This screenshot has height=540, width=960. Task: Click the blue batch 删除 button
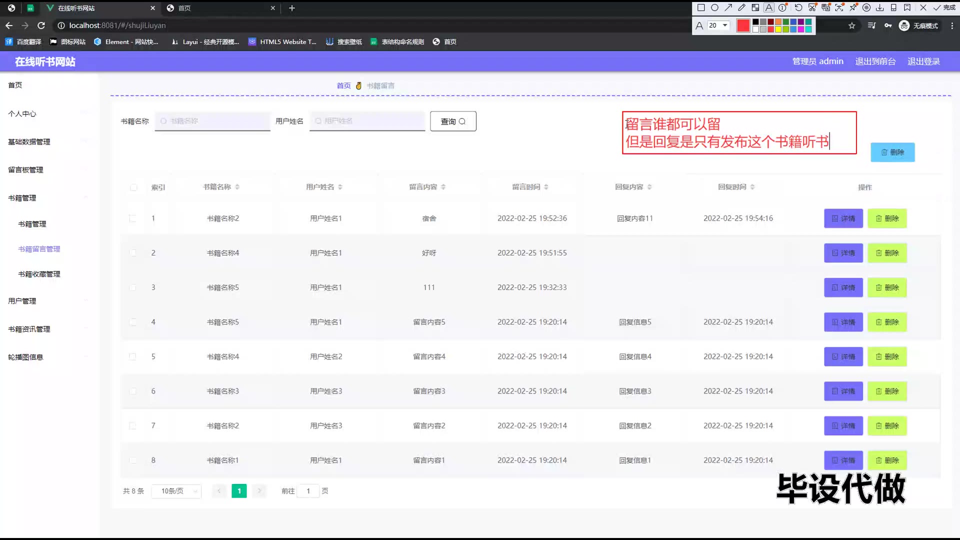point(892,152)
